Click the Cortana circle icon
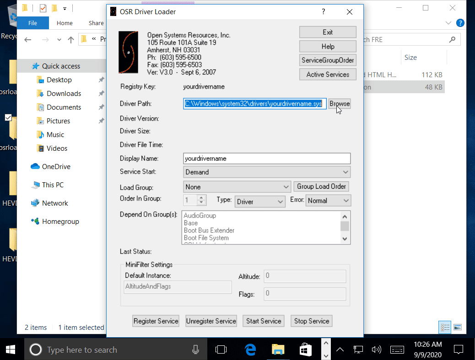This screenshot has width=475, height=360. (35, 349)
